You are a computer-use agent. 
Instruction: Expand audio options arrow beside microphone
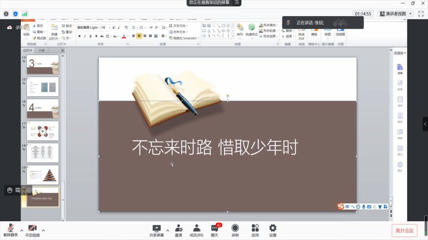click(x=21, y=230)
